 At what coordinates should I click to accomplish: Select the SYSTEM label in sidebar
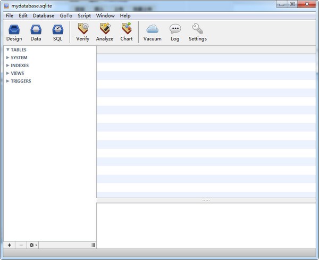19,58
